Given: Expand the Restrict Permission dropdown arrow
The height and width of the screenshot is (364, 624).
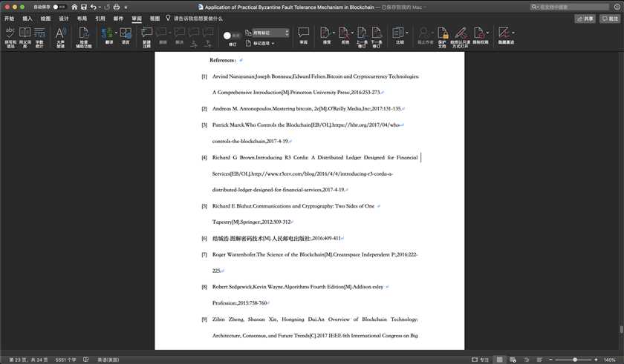Looking at the screenshot, I should pos(487,33).
